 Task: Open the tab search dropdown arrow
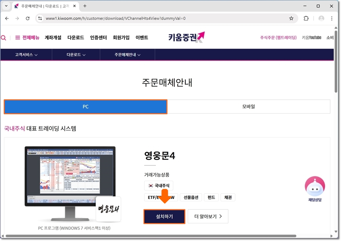click(x=6, y=6)
